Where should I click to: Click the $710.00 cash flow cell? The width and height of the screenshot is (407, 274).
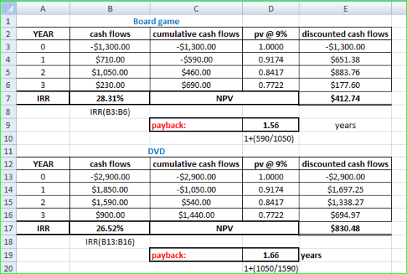tap(110, 60)
